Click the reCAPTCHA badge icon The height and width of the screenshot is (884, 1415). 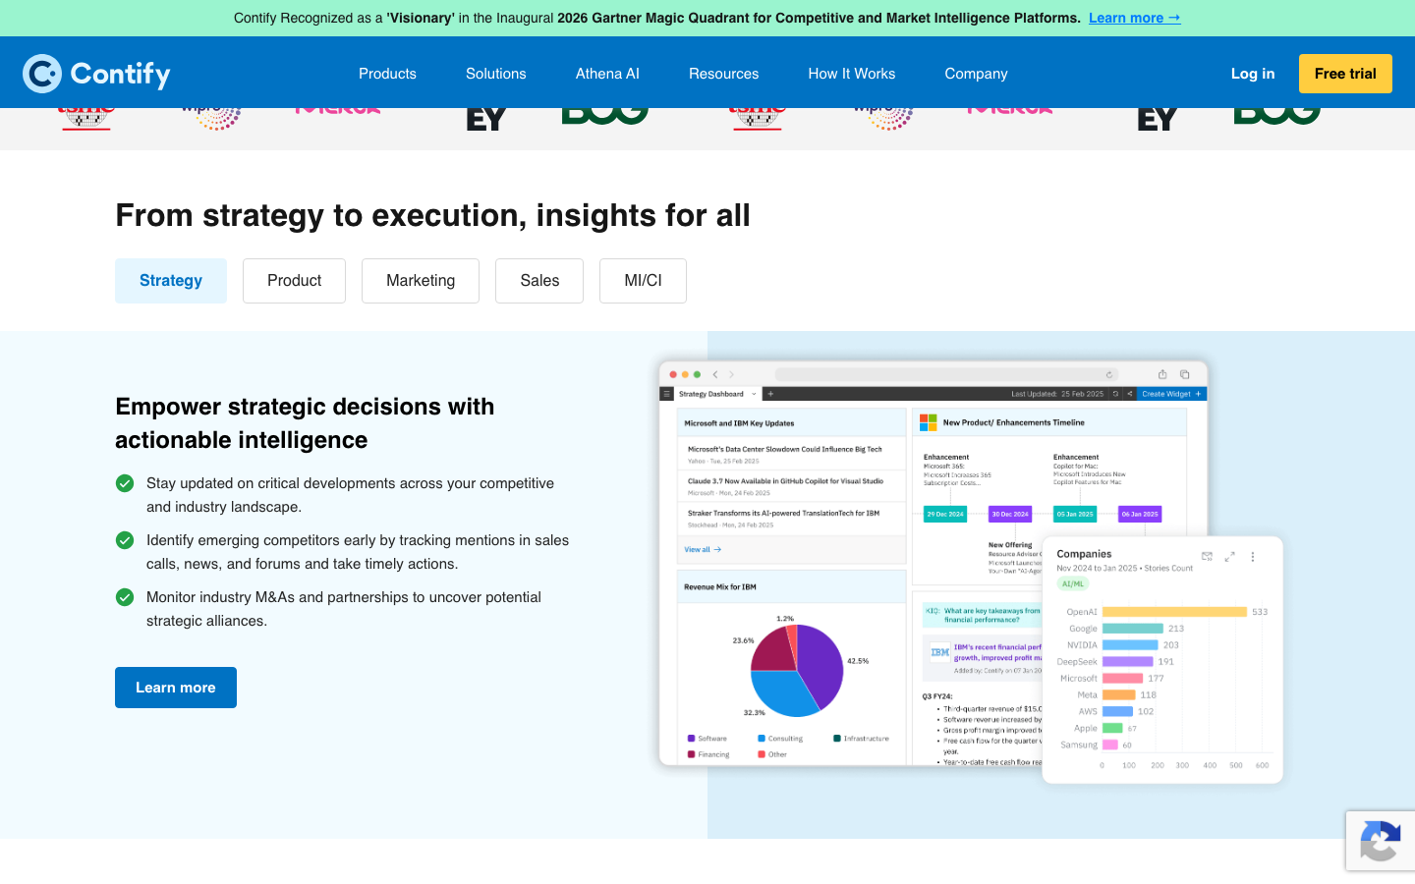[1381, 841]
